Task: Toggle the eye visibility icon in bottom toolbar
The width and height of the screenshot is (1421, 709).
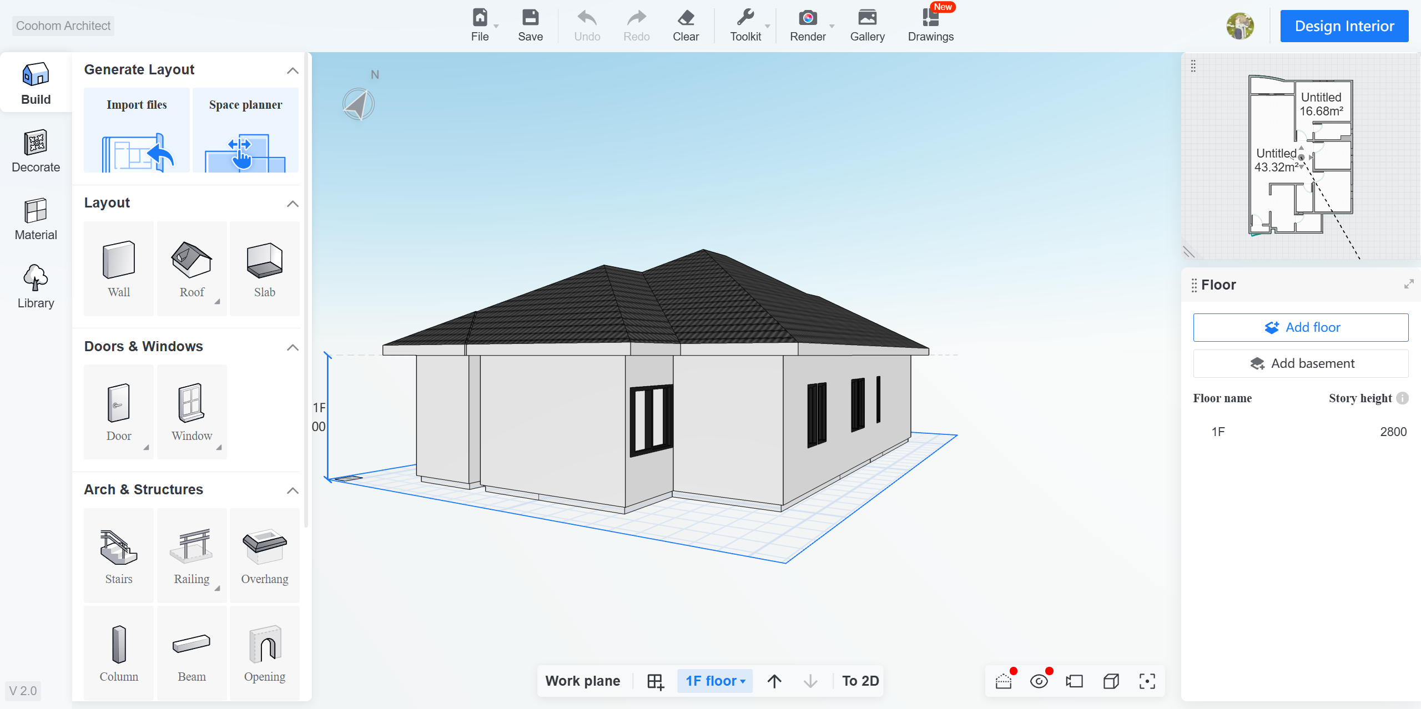Action: coord(1039,681)
